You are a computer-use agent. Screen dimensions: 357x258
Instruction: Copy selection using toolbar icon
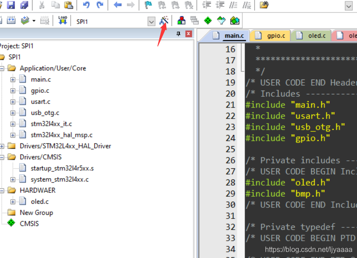(56, 5)
